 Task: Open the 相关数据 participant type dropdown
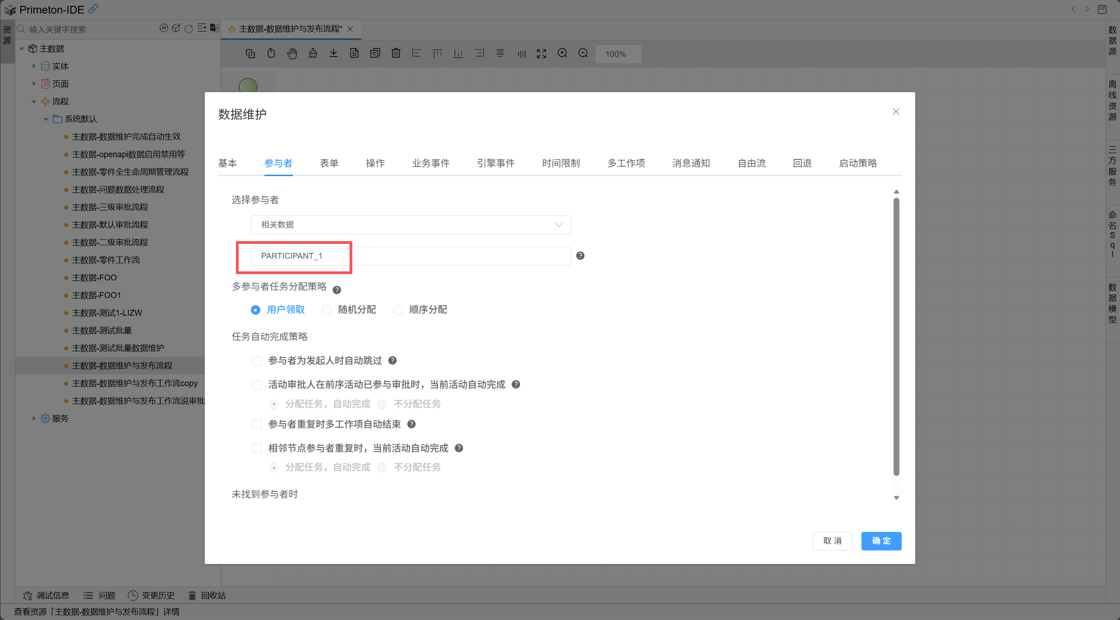pyautogui.click(x=410, y=225)
